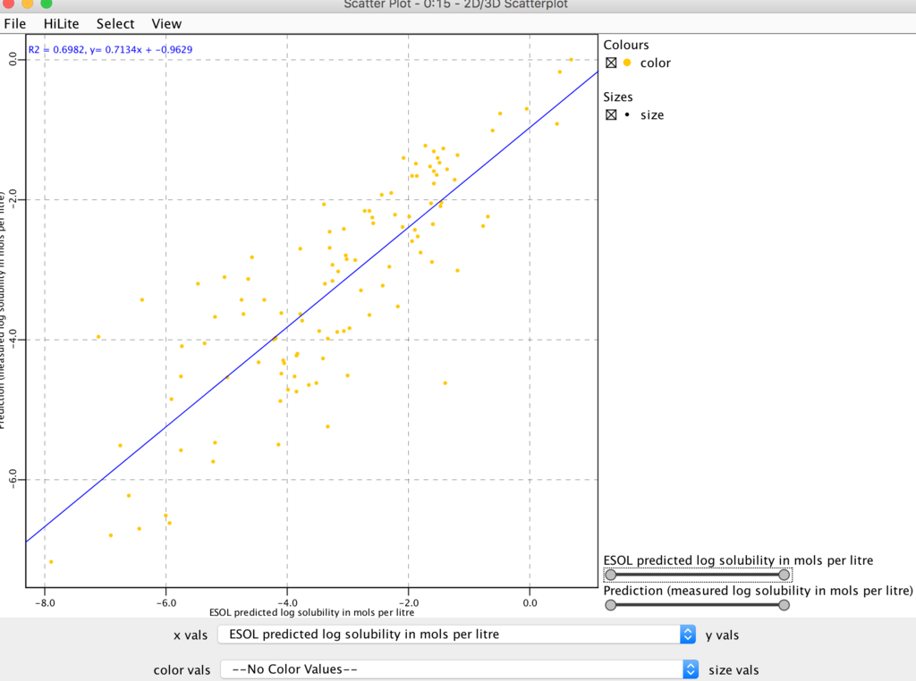Click the -6.0 x-axis tick label

(x=165, y=603)
